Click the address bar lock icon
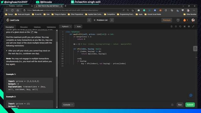The image size is (201, 113). [24, 10]
